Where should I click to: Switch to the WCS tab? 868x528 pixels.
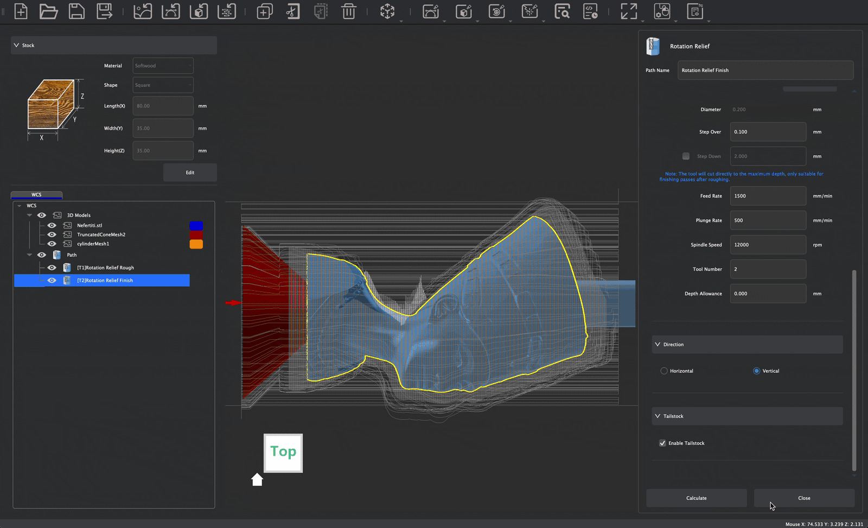coord(36,194)
